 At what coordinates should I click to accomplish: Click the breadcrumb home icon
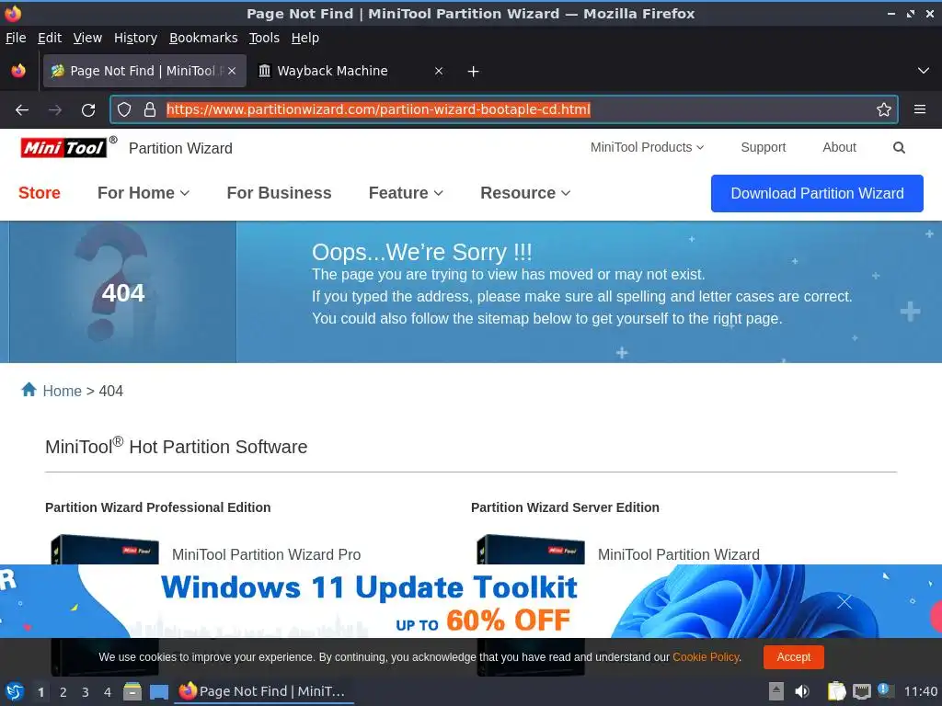29,390
